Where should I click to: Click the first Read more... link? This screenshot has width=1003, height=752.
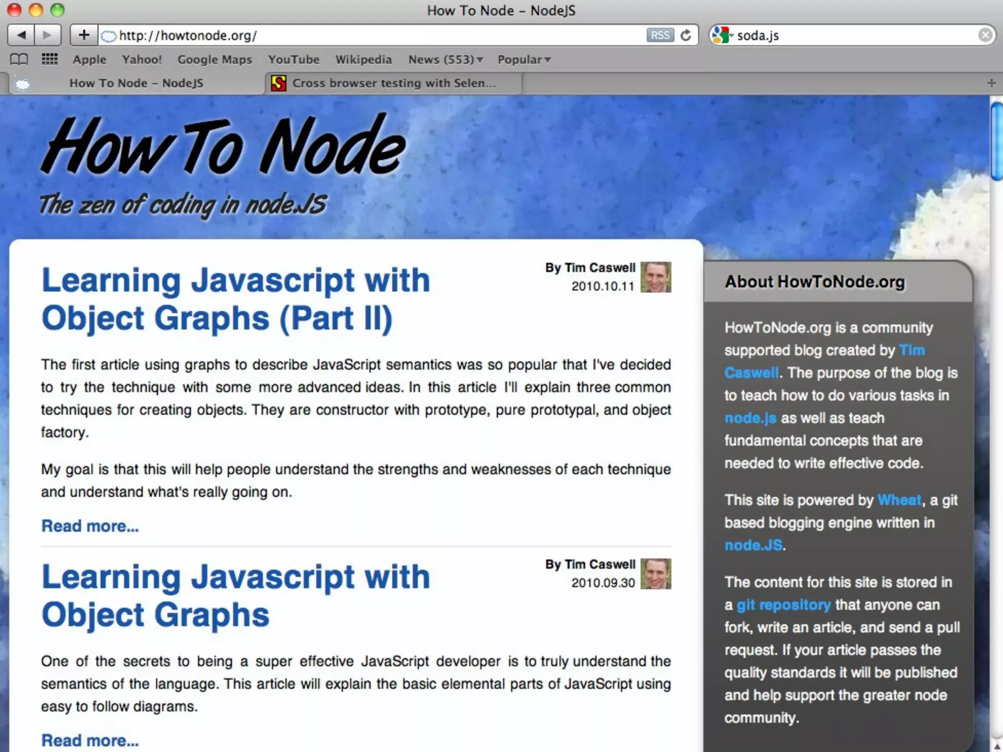click(90, 526)
